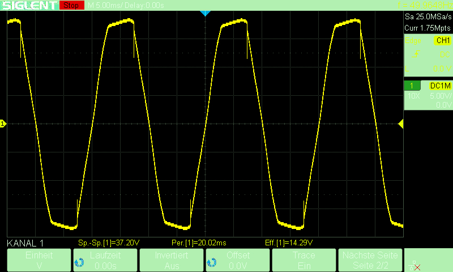Image resolution: width=453 pixels, height=272 pixels.
Task: Click the channel offset 0.0V value
Action: [x=444, y=105]
